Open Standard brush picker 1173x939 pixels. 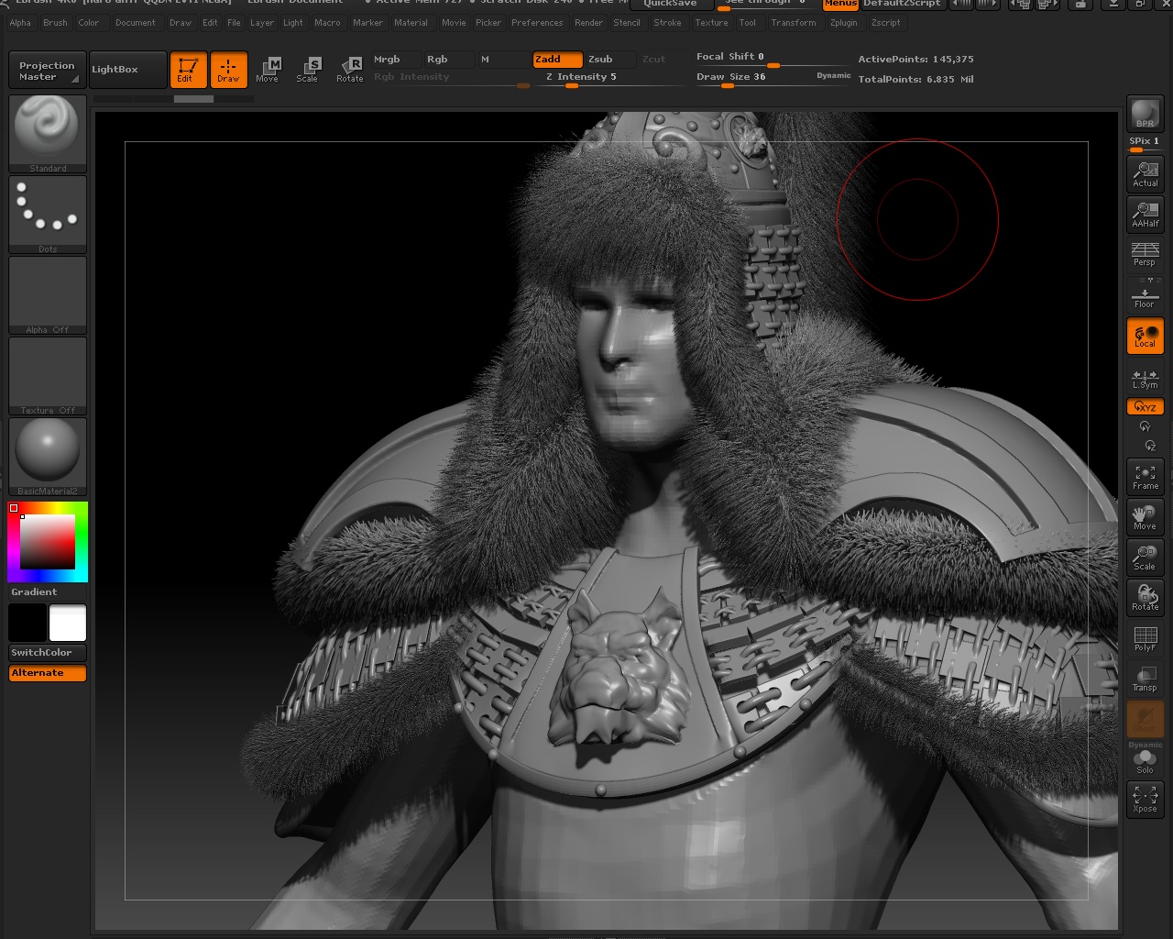pyautogui.click(x=48, y=134)
